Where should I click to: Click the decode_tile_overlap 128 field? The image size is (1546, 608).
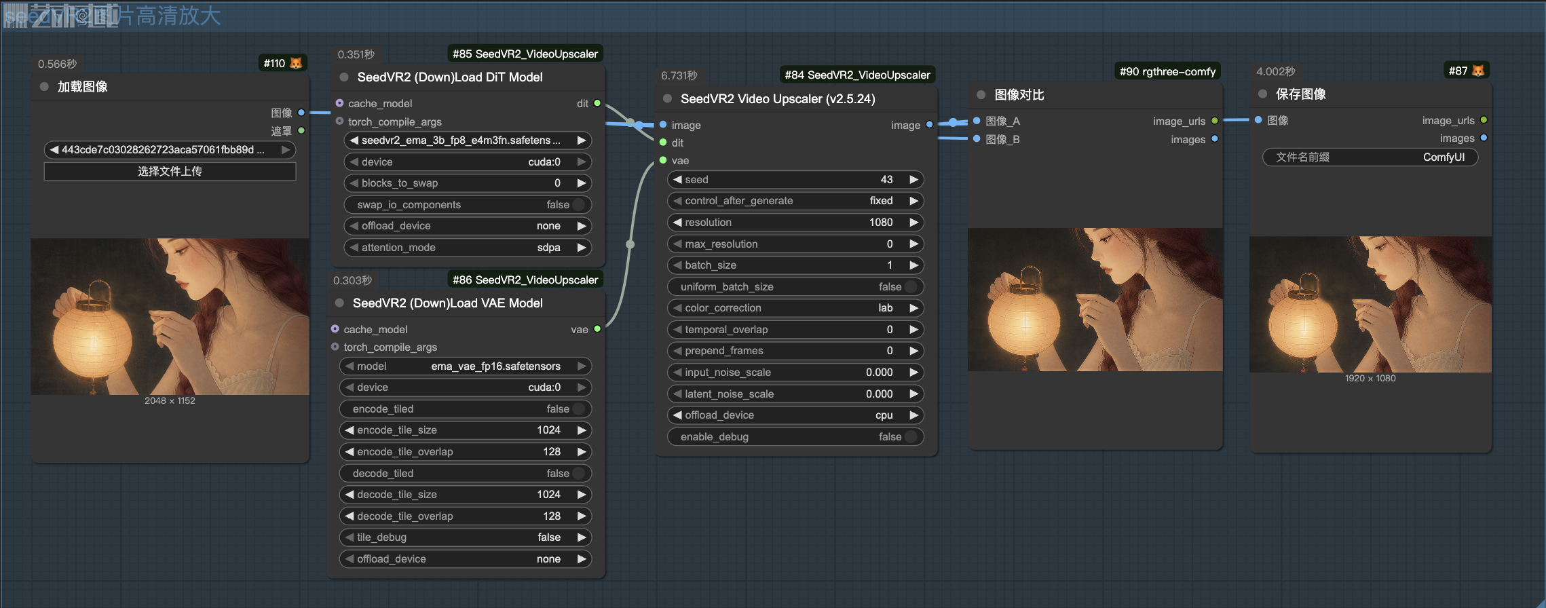[x=465, y=516]
